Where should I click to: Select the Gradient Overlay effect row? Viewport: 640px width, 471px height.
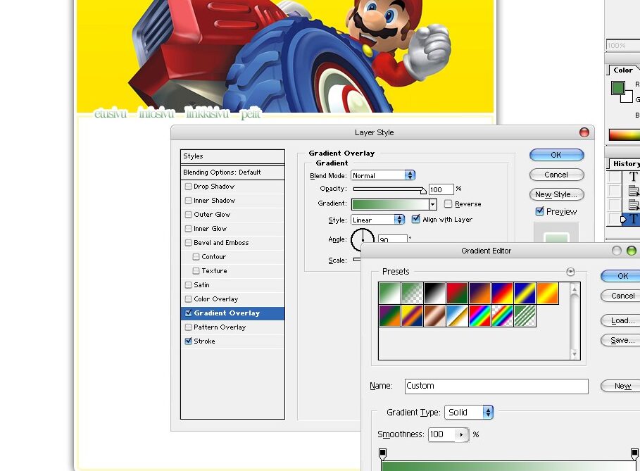(232, 313)
